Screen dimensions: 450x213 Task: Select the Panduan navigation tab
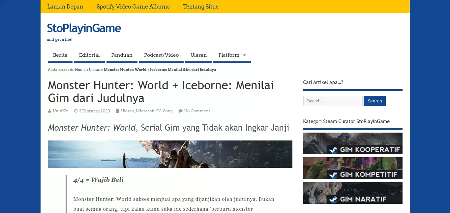point(122,55)
